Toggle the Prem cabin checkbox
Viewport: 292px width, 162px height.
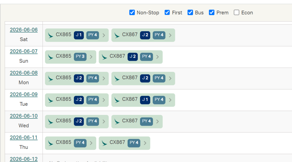coord(212,12)
